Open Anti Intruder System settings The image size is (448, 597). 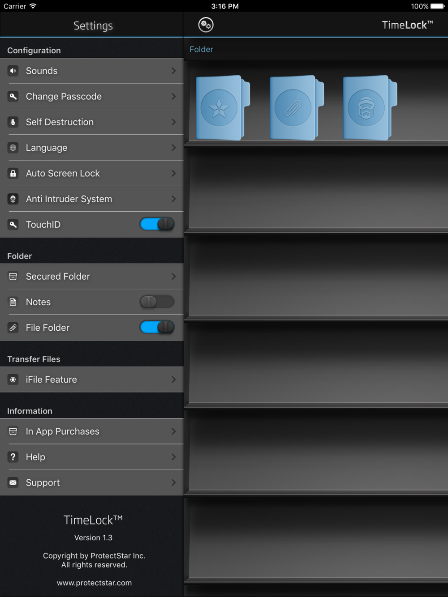(x=92, y=199)
